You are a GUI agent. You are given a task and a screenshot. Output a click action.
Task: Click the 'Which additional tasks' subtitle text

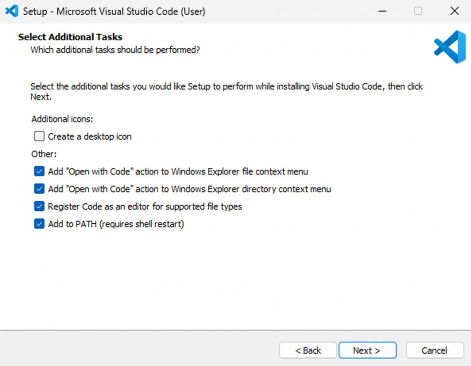(115, 50)
